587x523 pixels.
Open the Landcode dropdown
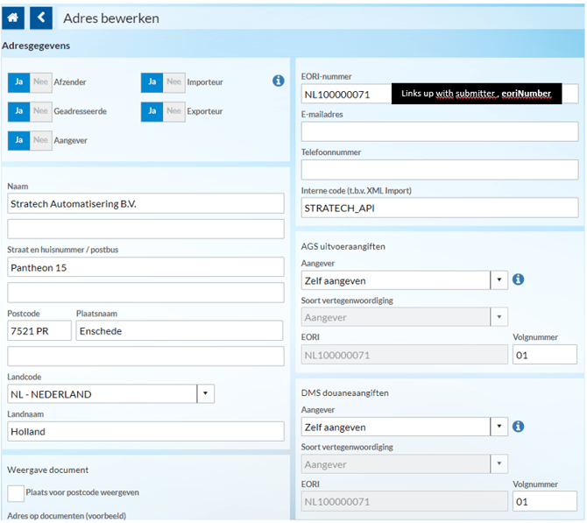[x=110, y=393]
